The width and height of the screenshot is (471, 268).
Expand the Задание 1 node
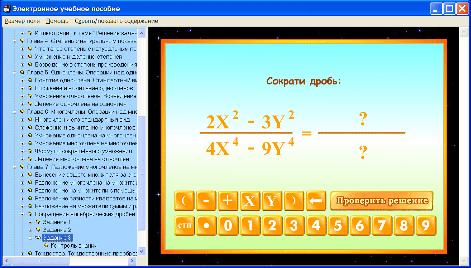point(30,222)
